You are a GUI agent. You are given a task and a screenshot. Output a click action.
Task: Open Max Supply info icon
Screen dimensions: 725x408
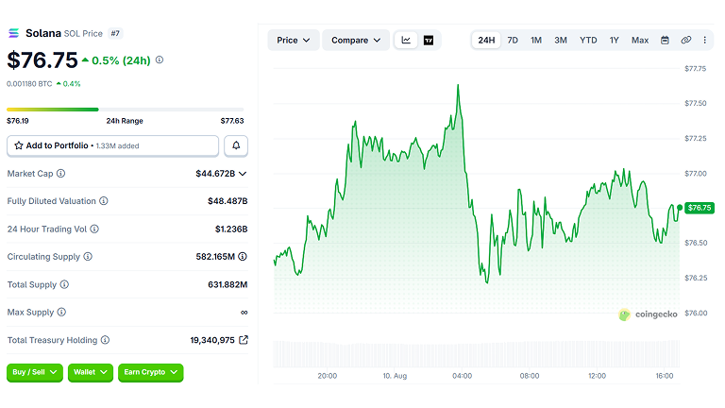point(61,313)
